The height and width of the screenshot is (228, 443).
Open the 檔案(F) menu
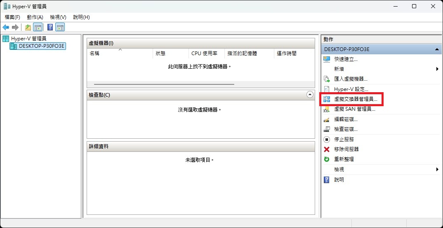point(12,17)
